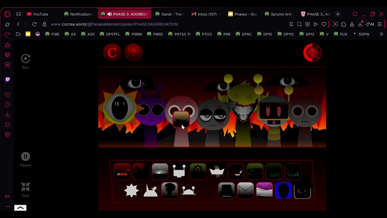
Task: Expand the bookmarks bar overflow chevron
Action: point(381,34)
